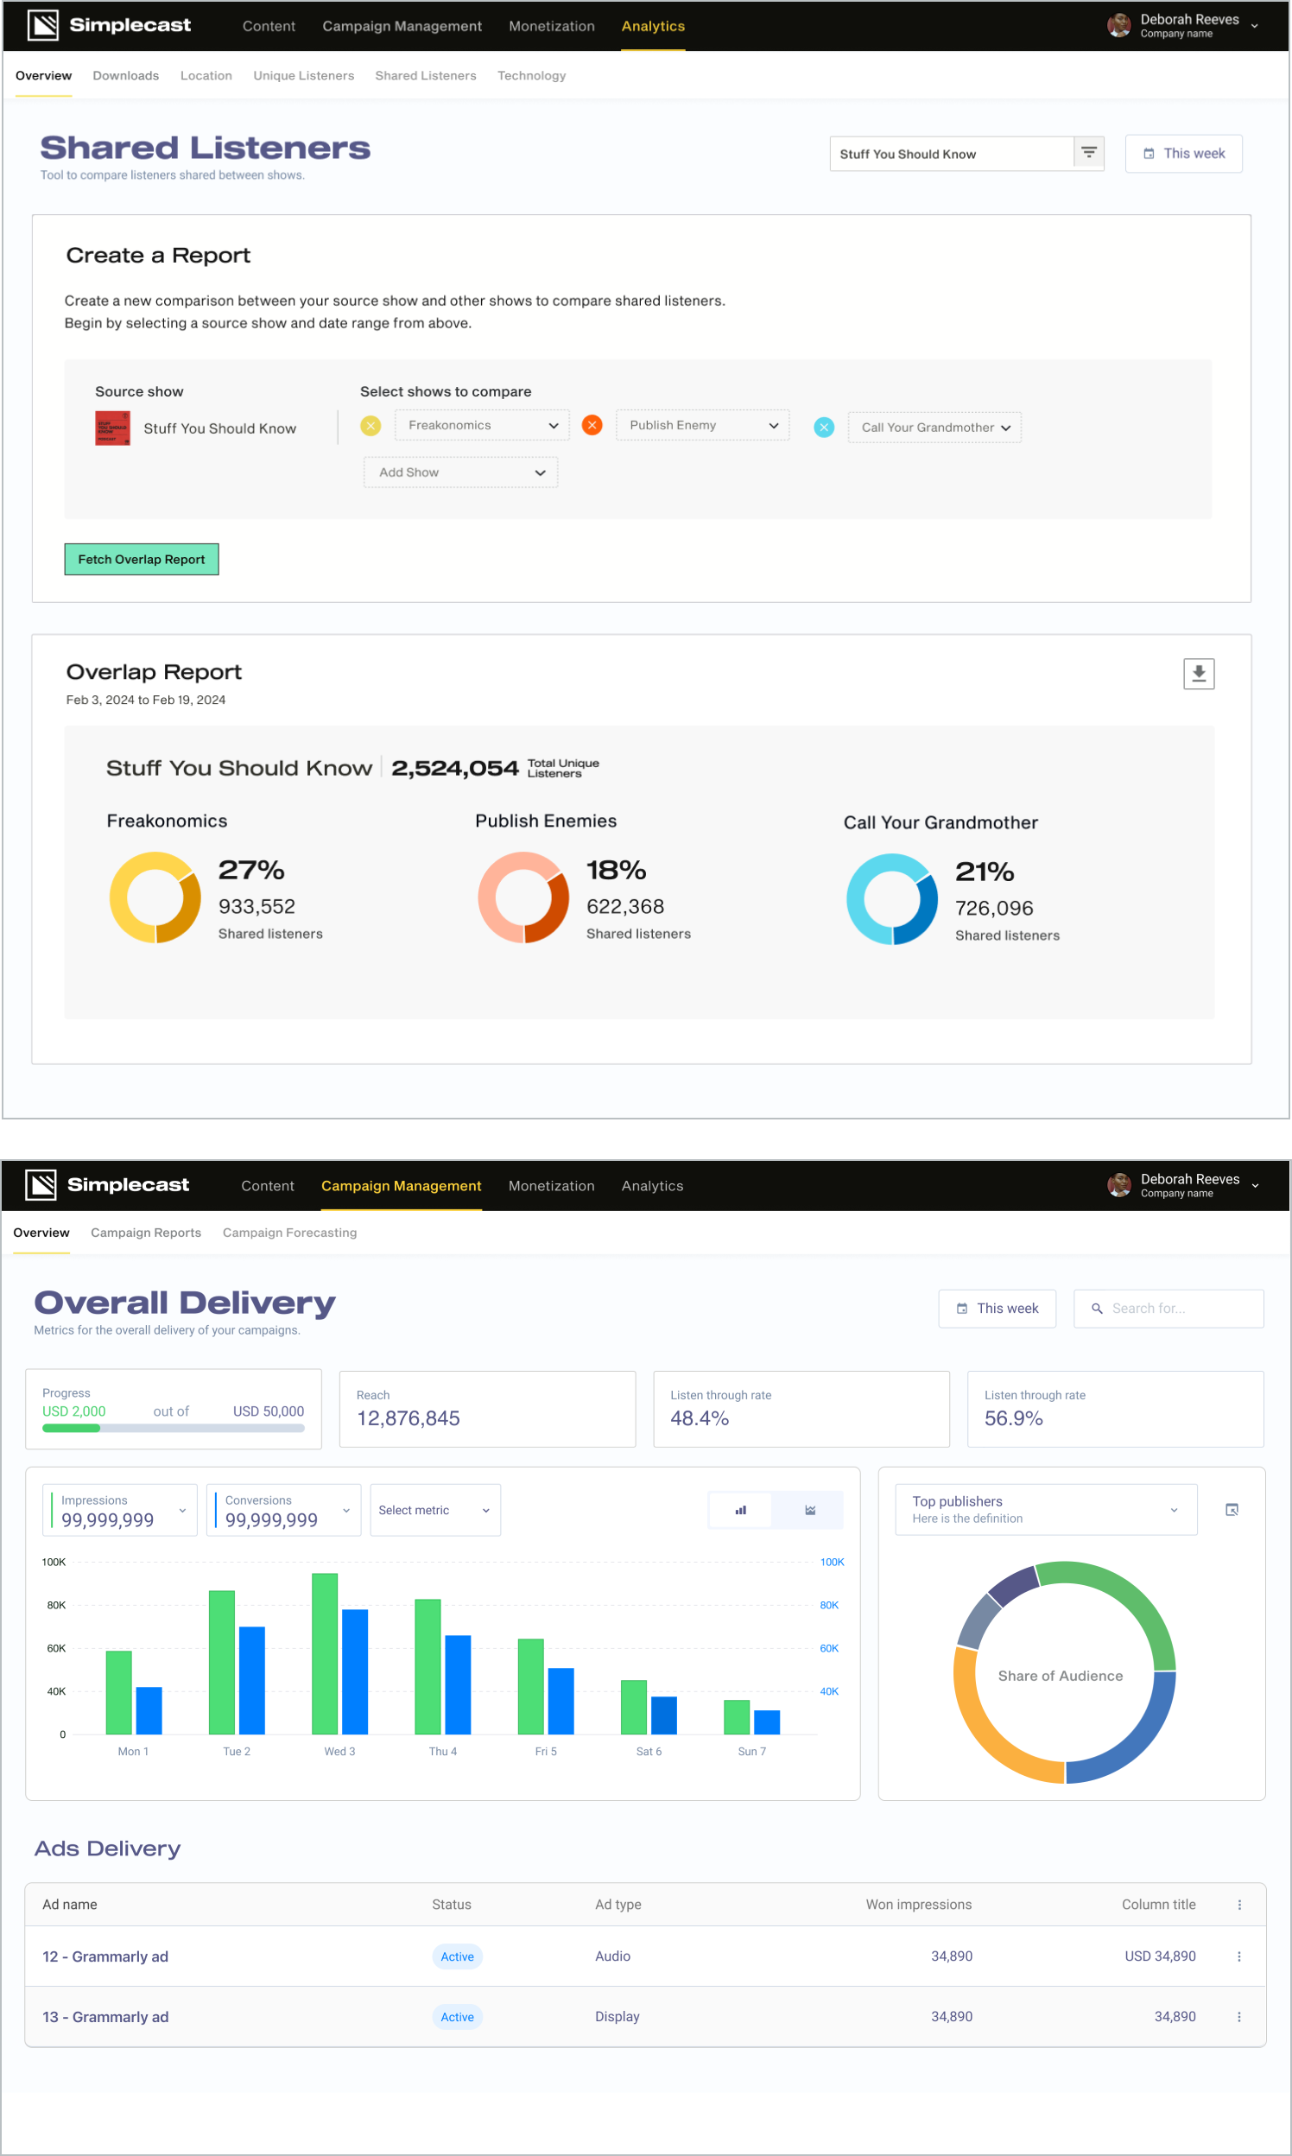
Task: Click Deborah Reeves avatar in the Analytics header
Action: pyautogui.click(x=1118, y=25)
